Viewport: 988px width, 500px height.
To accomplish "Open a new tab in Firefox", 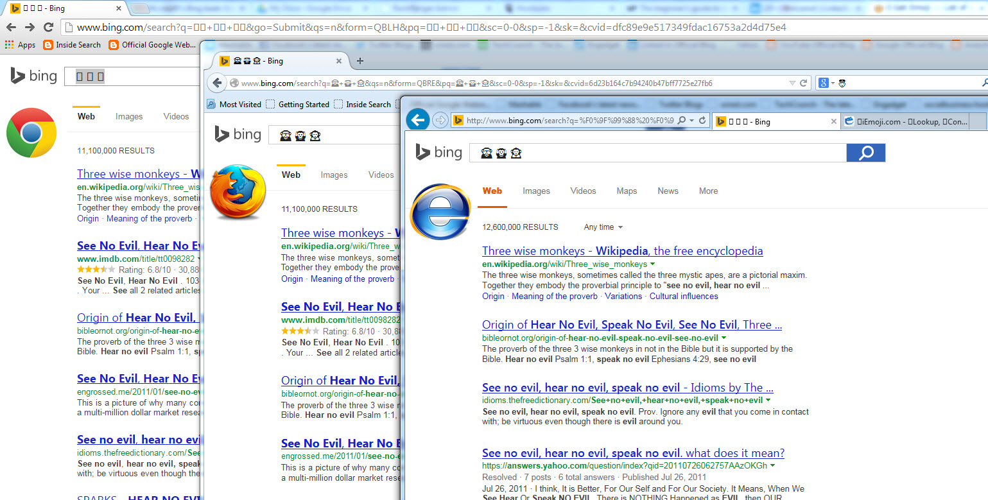I will pyautogui.click(x=360, y=61).
